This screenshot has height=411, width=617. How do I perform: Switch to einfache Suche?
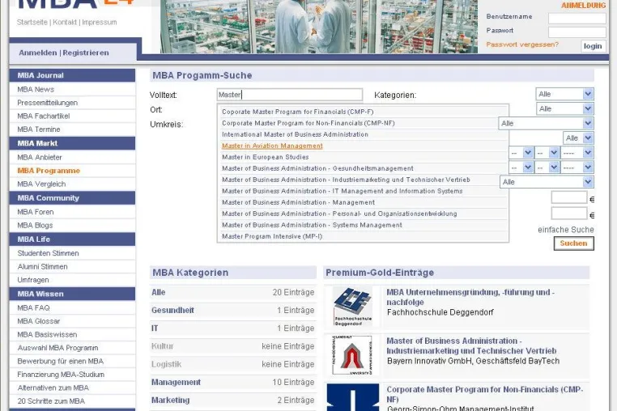pyautogui.click(x=566, y=230)
